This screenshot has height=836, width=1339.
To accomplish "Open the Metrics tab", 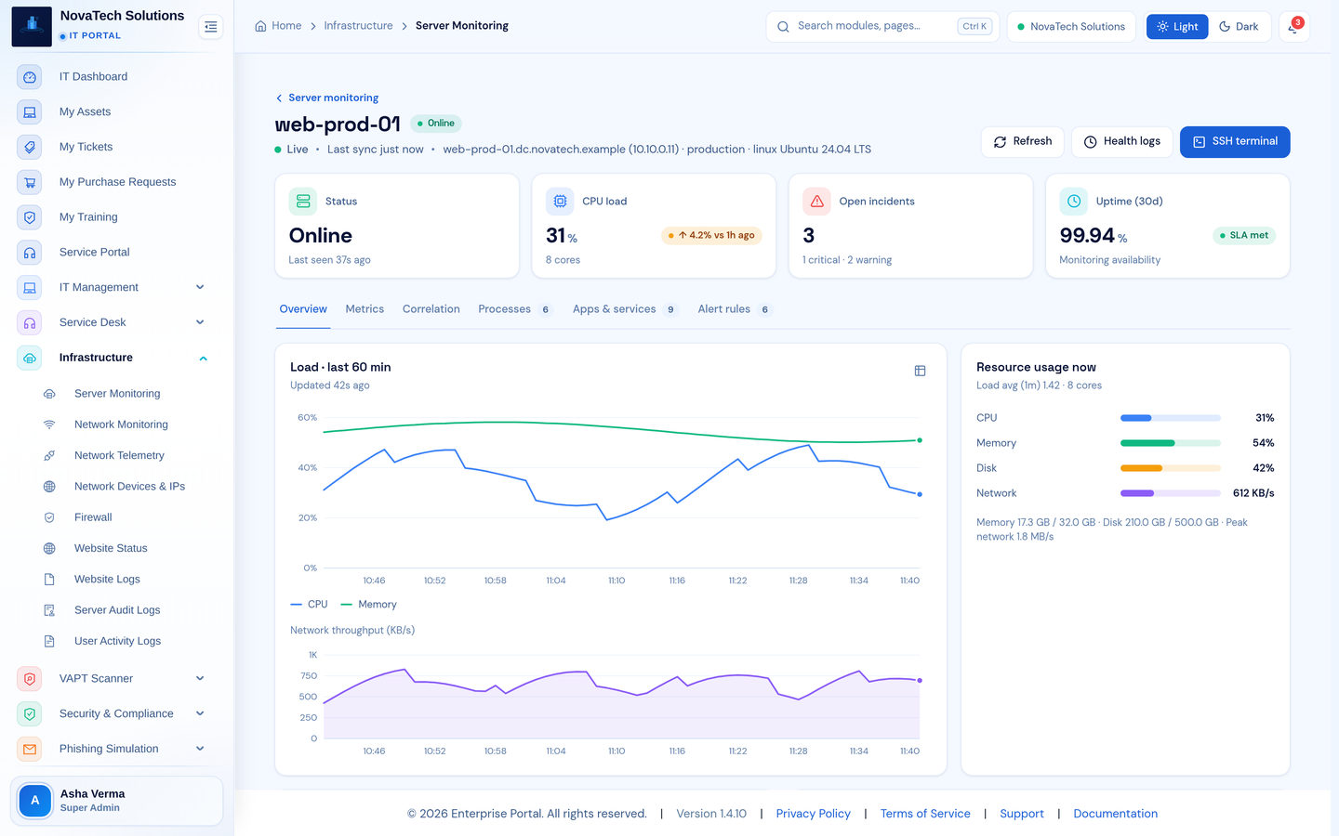I will [x=365, y=309].
